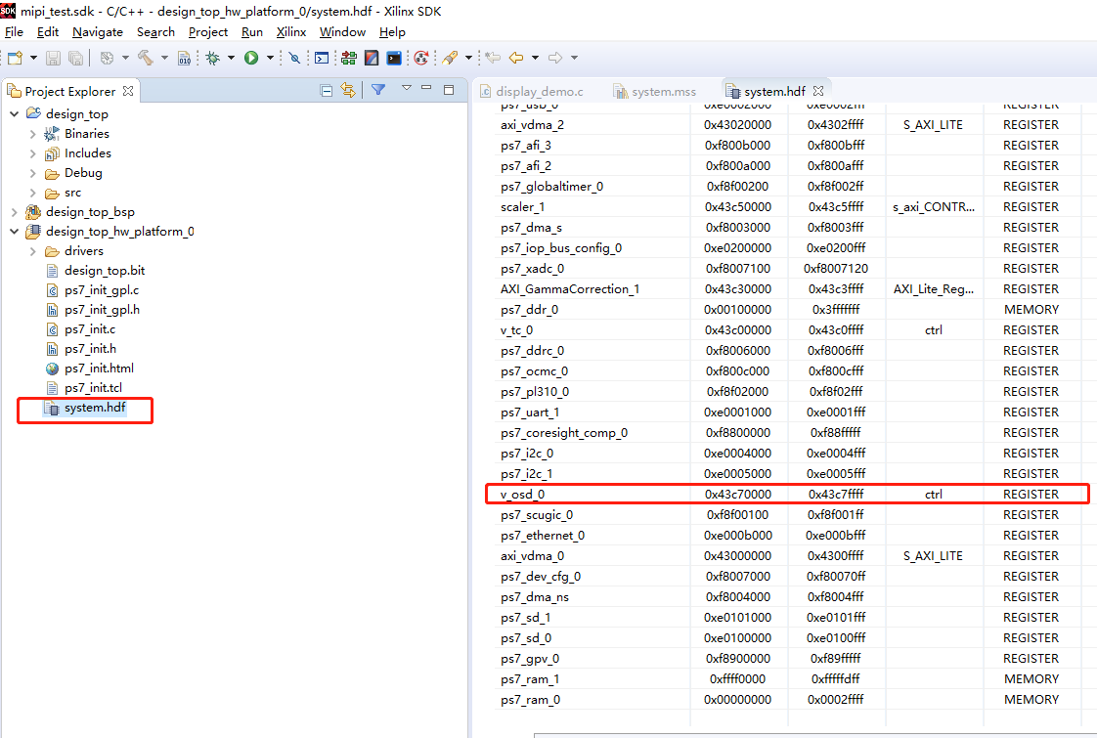
Task: Click the New project wizard icon
Action: [15, 58]
